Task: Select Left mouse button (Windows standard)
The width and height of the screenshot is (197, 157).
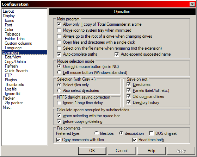Action: point(59,72)
